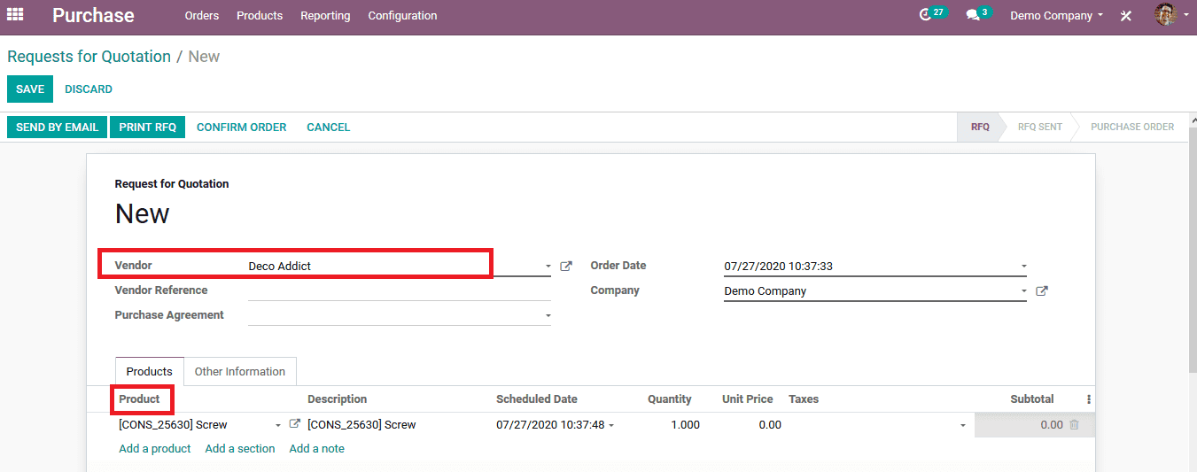The width and height of the screenshot is (1197, 472).
Task: Sort by Product column header
Action: (x=139, y=399)
